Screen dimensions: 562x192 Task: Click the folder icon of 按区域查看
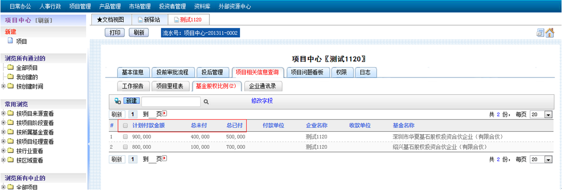point(11,160)
